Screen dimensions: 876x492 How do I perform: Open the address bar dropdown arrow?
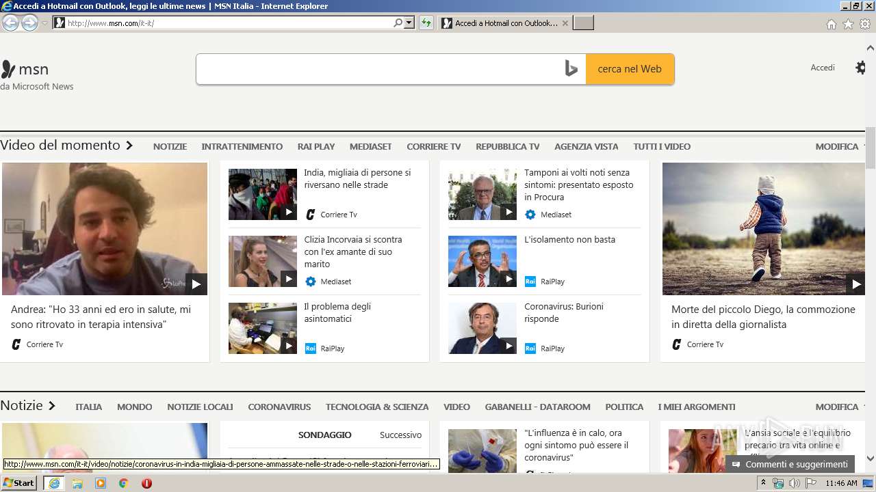tap(409, 23)
